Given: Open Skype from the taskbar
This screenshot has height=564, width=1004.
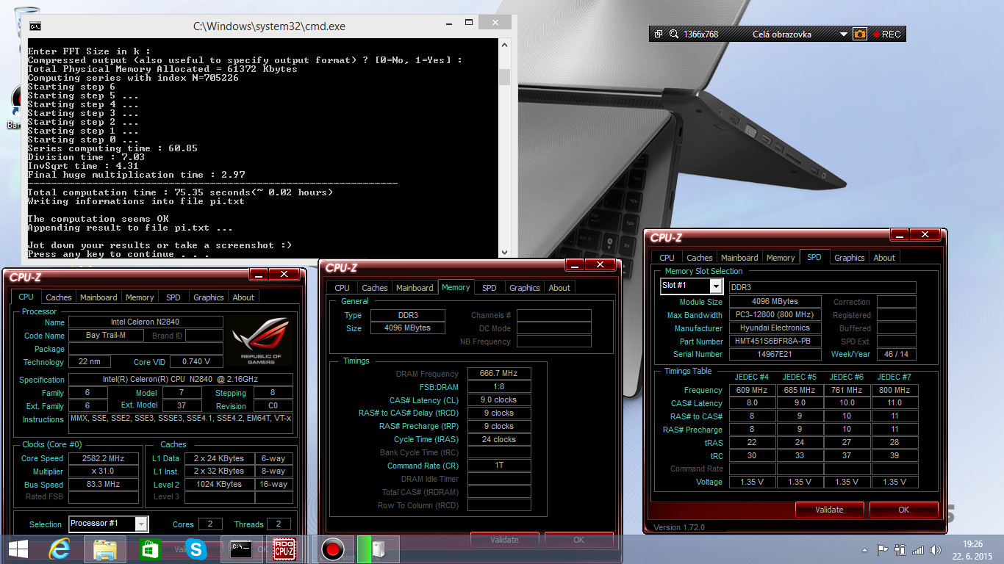Looking at the screenshot, I should pyautogui.click(x=196, y=549).
